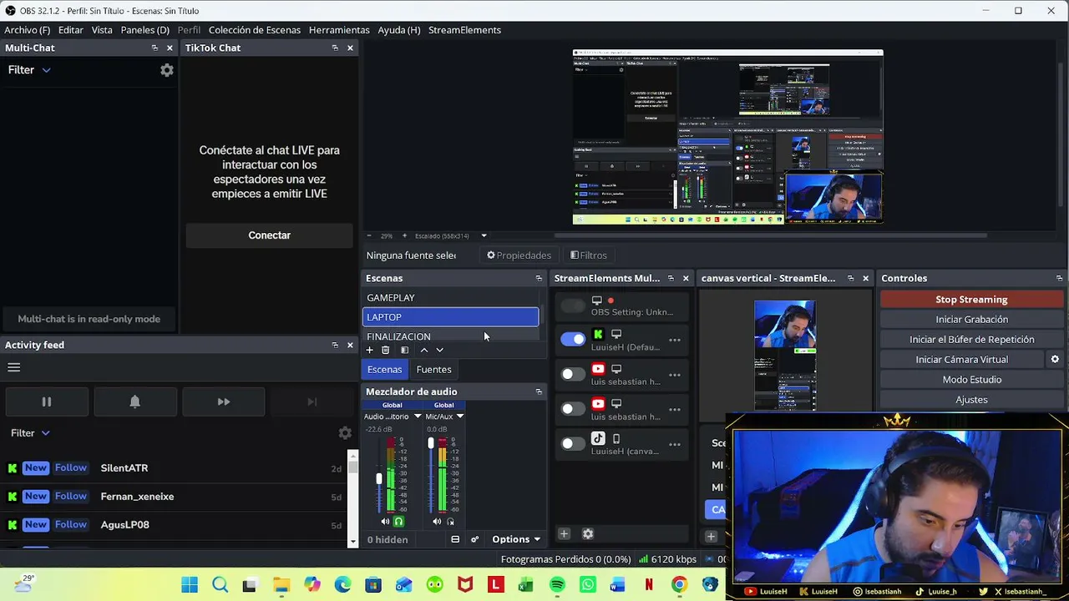Open more options for Kick LuuiseH output
The height and width of the screenshot is (601, 1069).
675,340
